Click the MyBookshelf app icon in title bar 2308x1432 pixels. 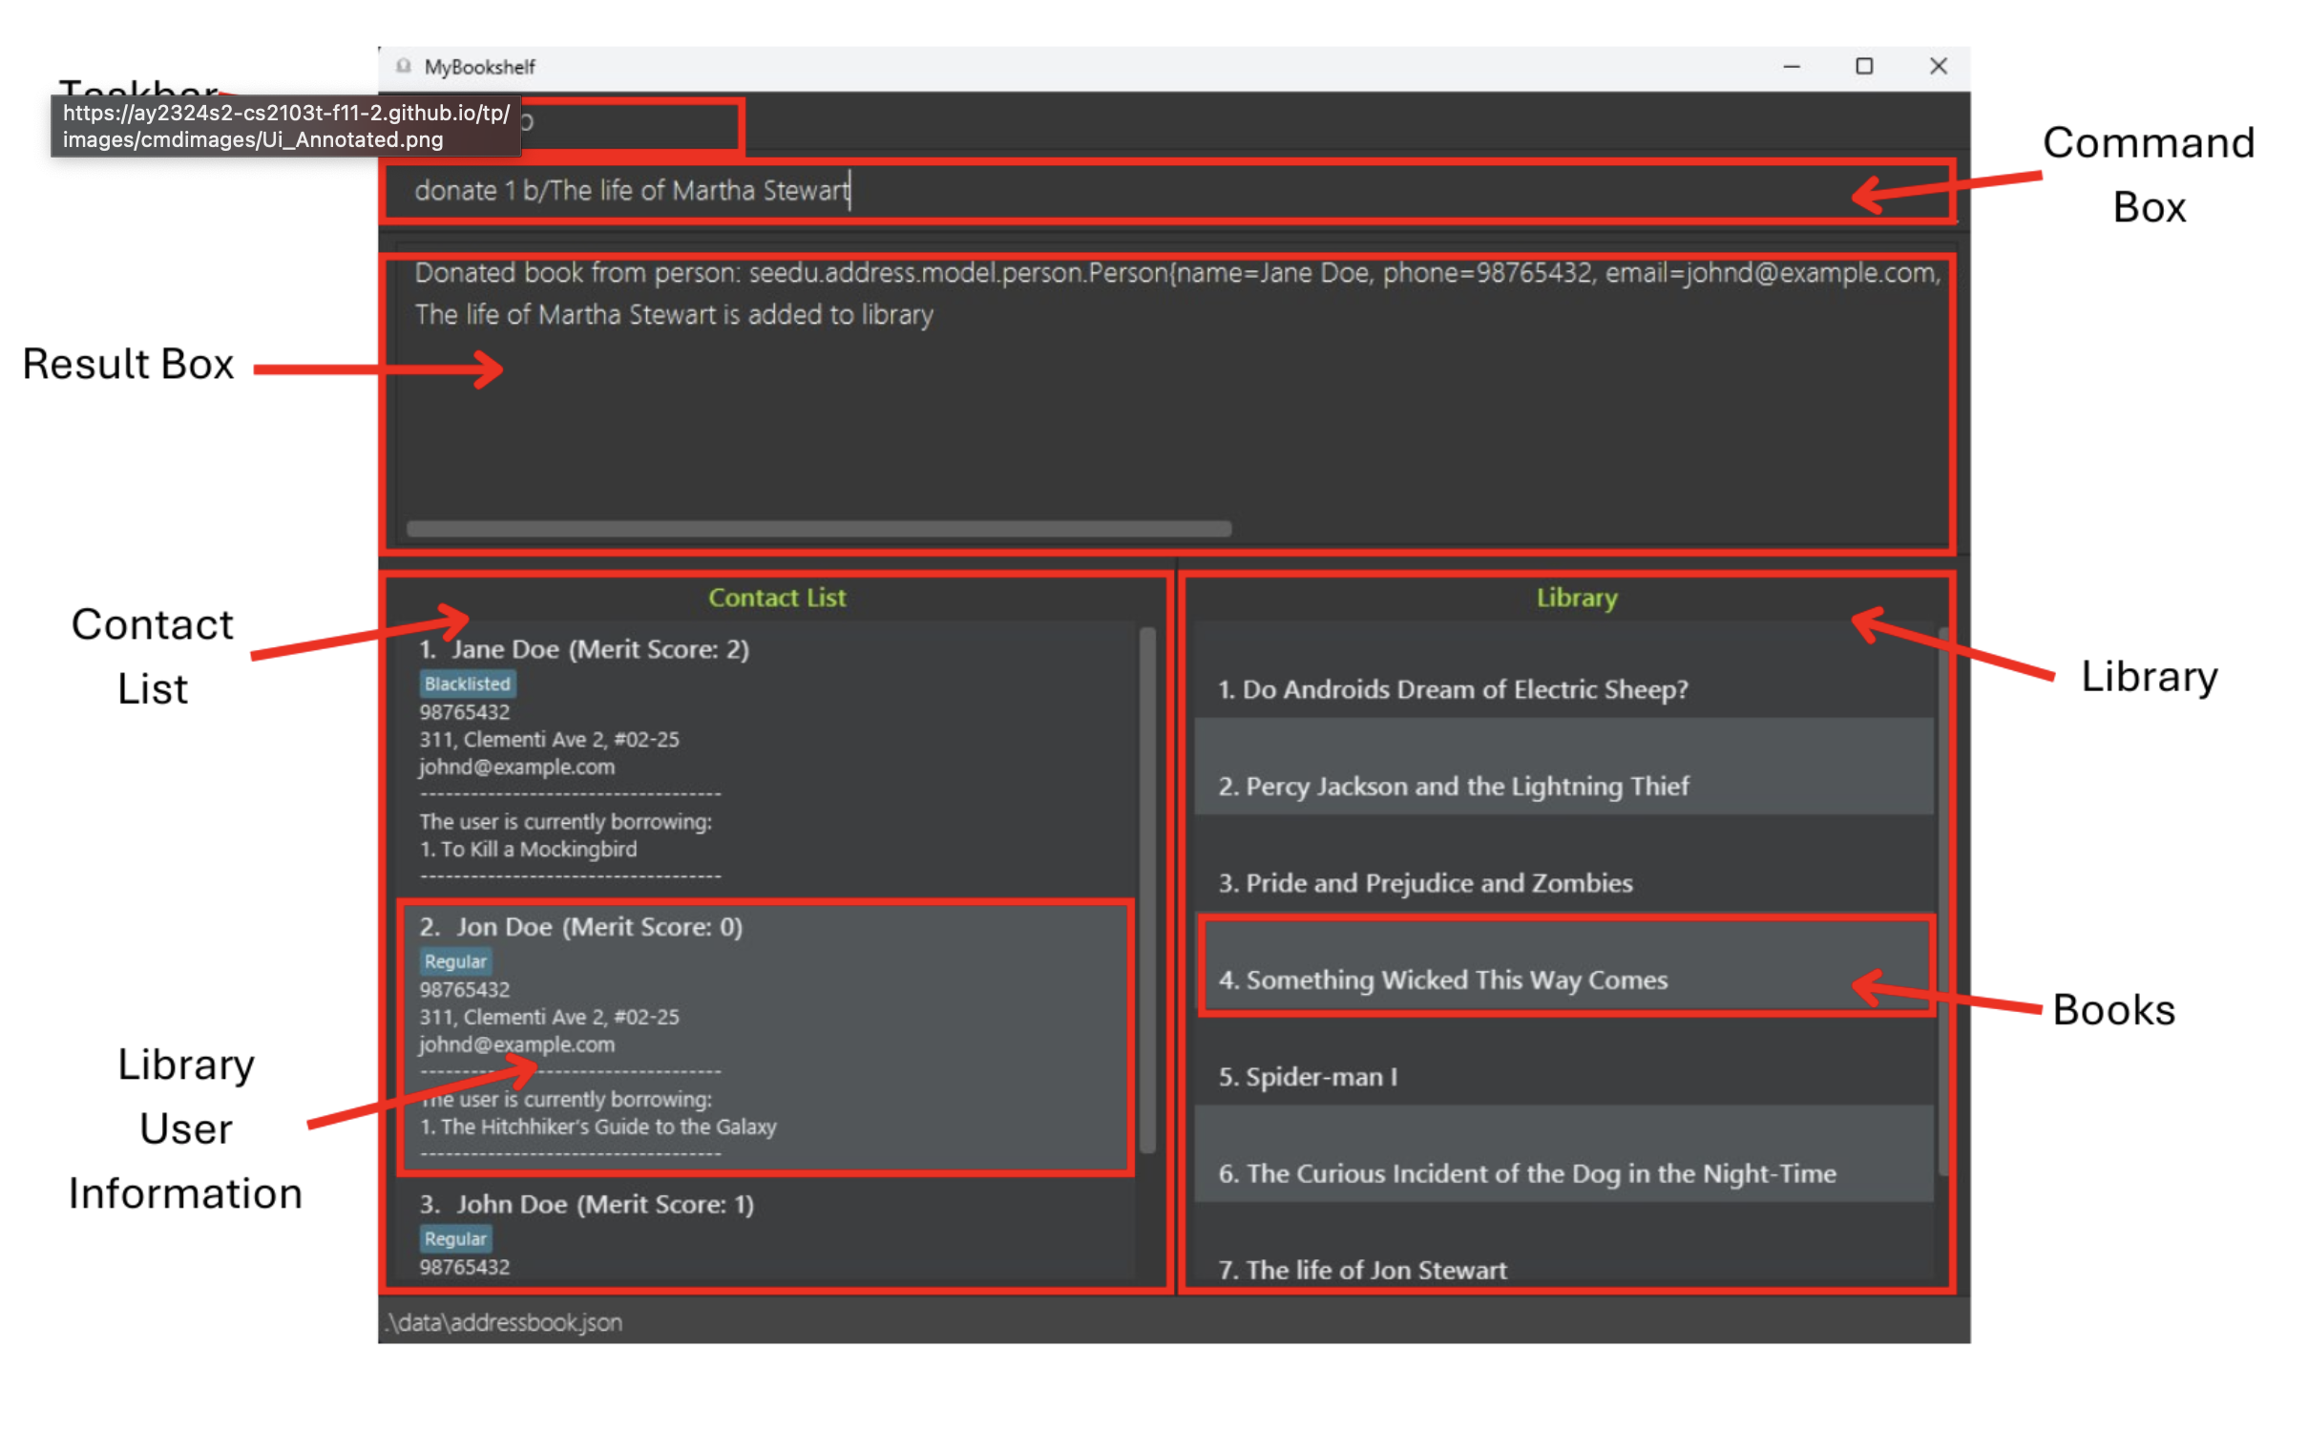pos(404,66)
